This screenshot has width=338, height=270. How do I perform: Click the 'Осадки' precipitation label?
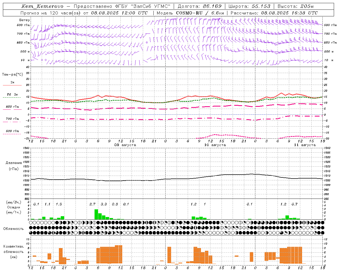point(14,207)
